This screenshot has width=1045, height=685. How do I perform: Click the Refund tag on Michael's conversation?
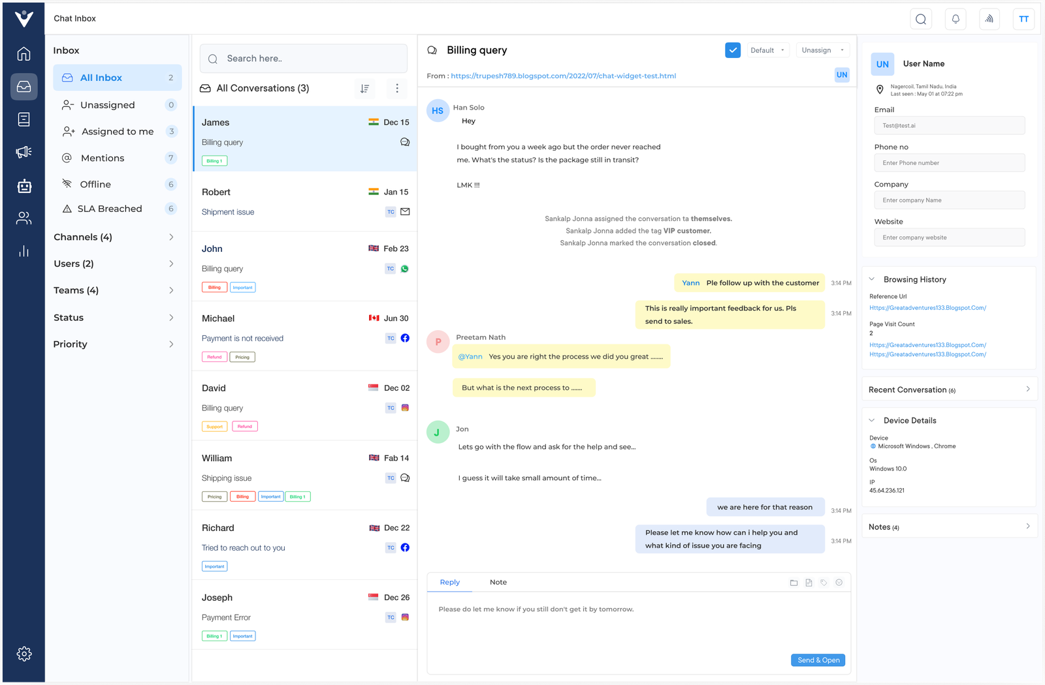pyautogui.click(x=215, y=357)
